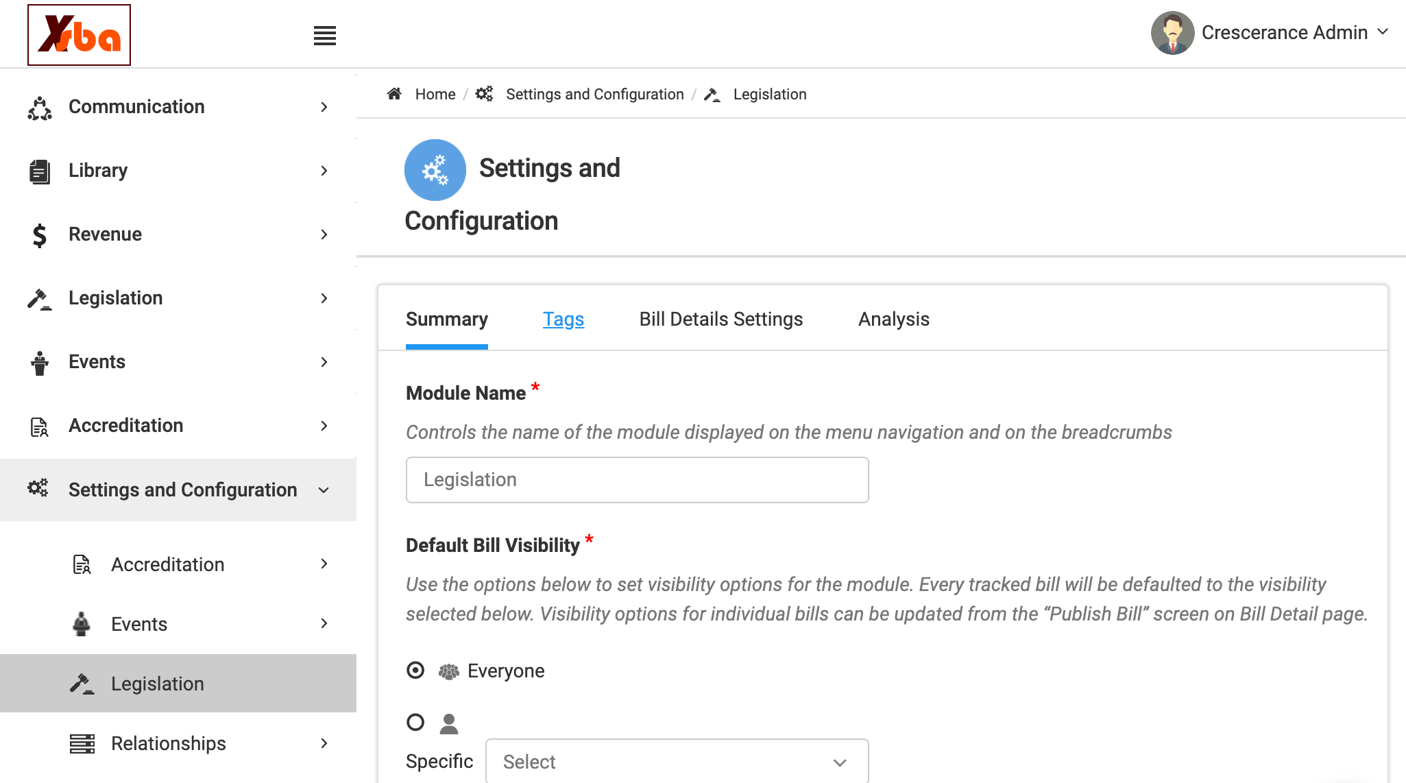This screenshot has height=783, width=1406.
Task: Click the Accreditation icon in main menu
Action: click(40, 426)
